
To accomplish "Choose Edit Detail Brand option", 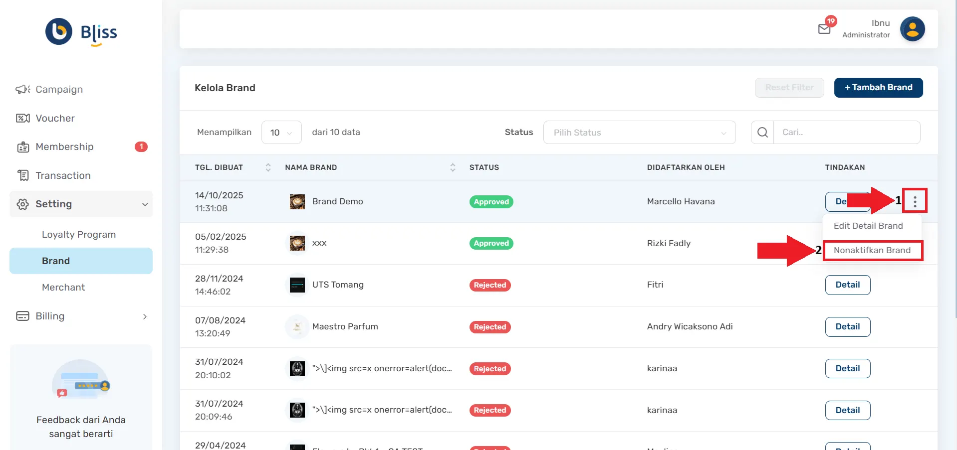I will pos(868,226).
